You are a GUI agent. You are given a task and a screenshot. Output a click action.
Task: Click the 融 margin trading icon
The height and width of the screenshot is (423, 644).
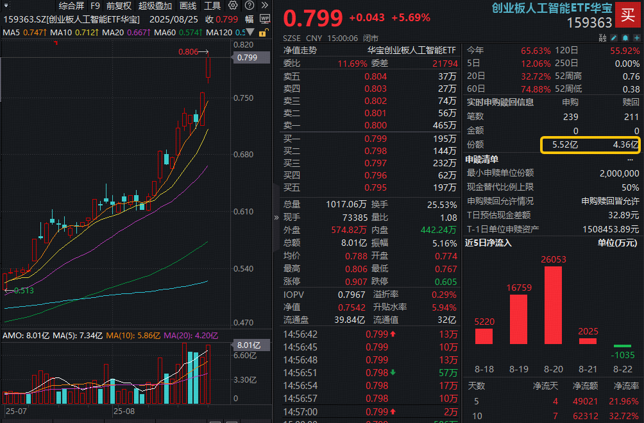click(603, 38)
